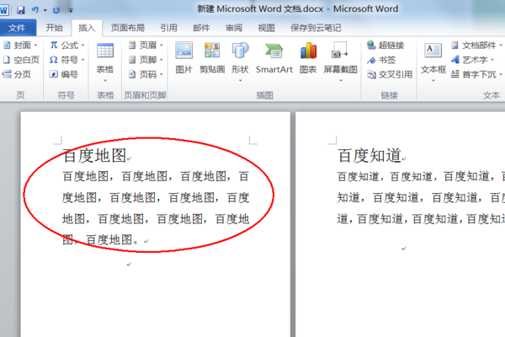Expand the 符号 dropdown arrow
Viewport: 505px width, 337px height.
(x=82, y=60)
